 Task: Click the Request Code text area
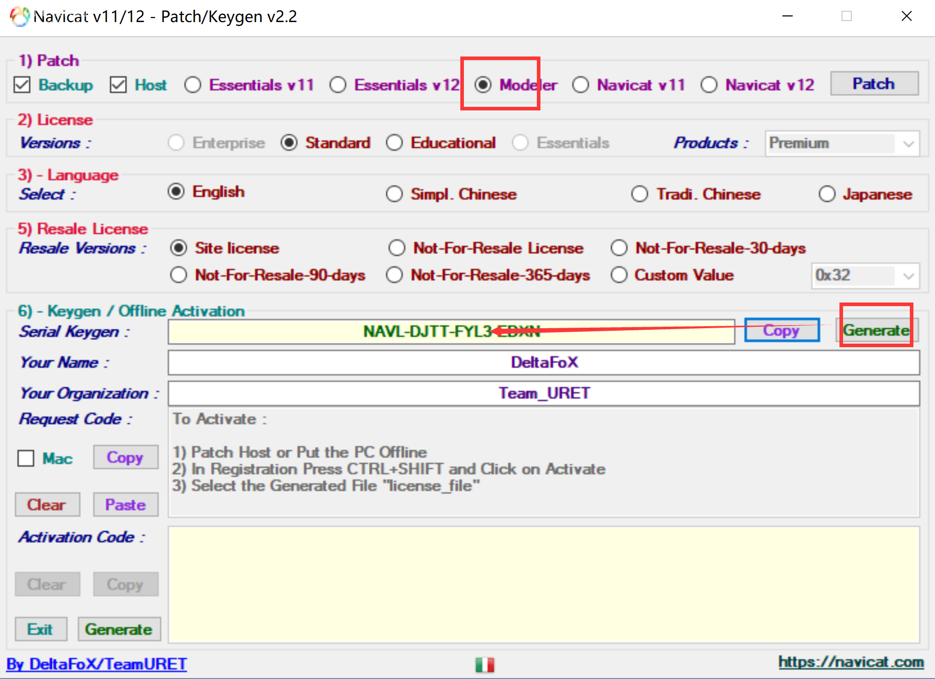coord(544,462)
